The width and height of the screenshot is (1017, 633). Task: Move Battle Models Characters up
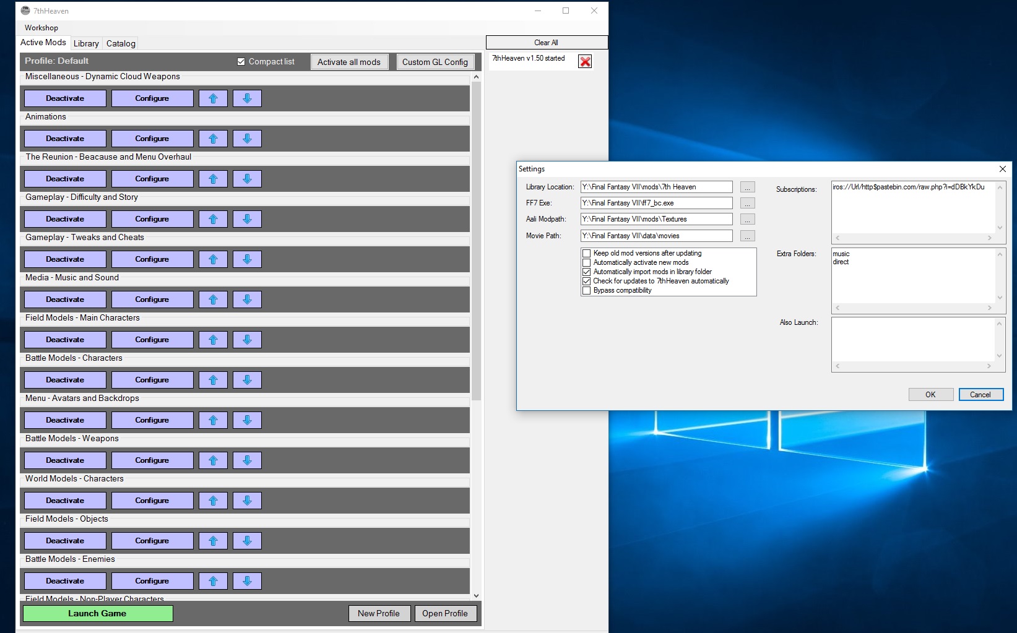pos(213,380)
